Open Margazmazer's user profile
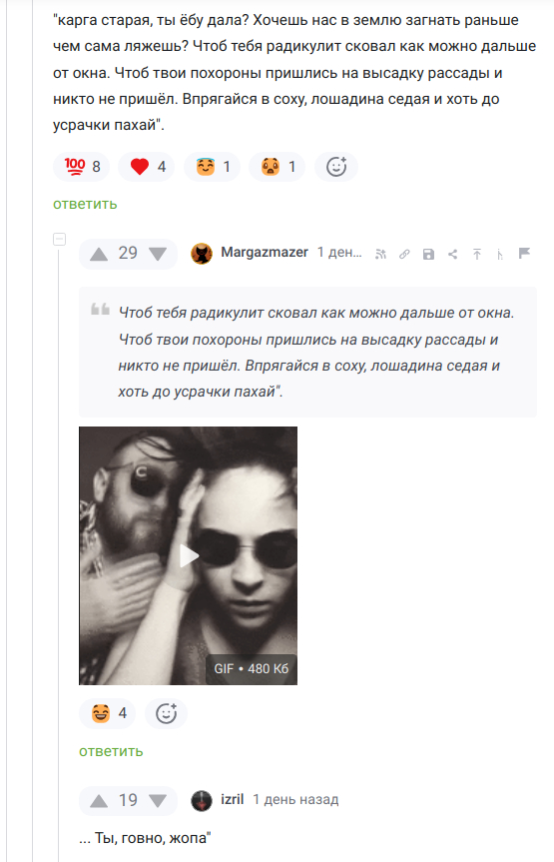554x862 pixels. click(x=265, y=253)
